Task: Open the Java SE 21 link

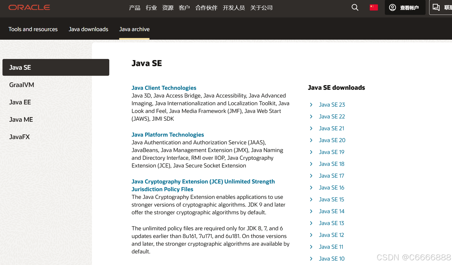Action: [x=331, y=128]
